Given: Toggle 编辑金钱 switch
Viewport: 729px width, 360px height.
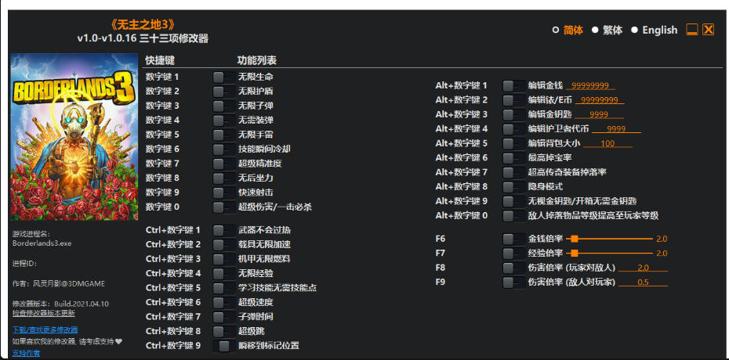Looking at the screenshot, I should pyautogui.click(x=513, y=86).
